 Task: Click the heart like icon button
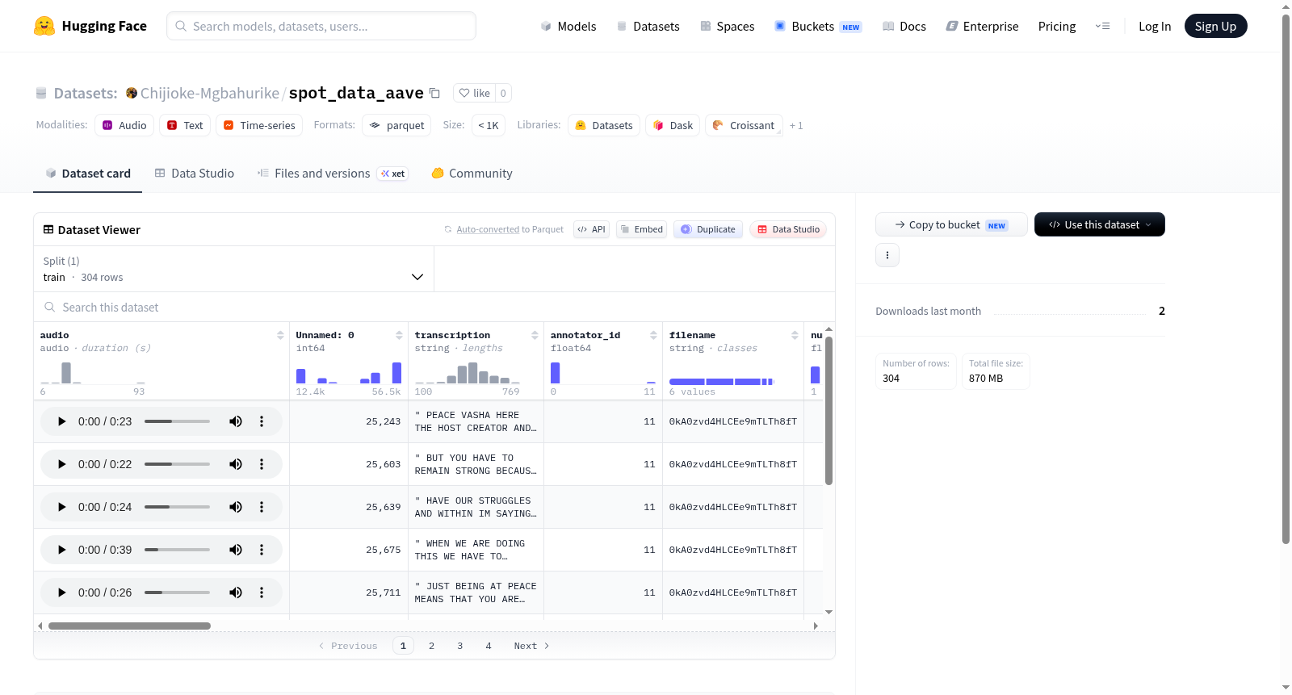point(474,93)
